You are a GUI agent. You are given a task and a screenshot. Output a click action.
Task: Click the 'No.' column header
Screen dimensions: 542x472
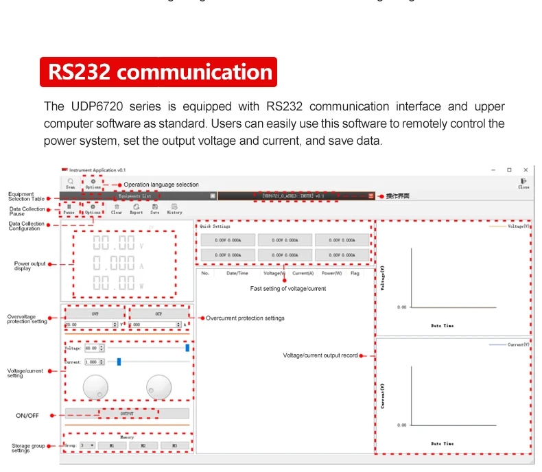pyautogui.click(x=205, y=273)
